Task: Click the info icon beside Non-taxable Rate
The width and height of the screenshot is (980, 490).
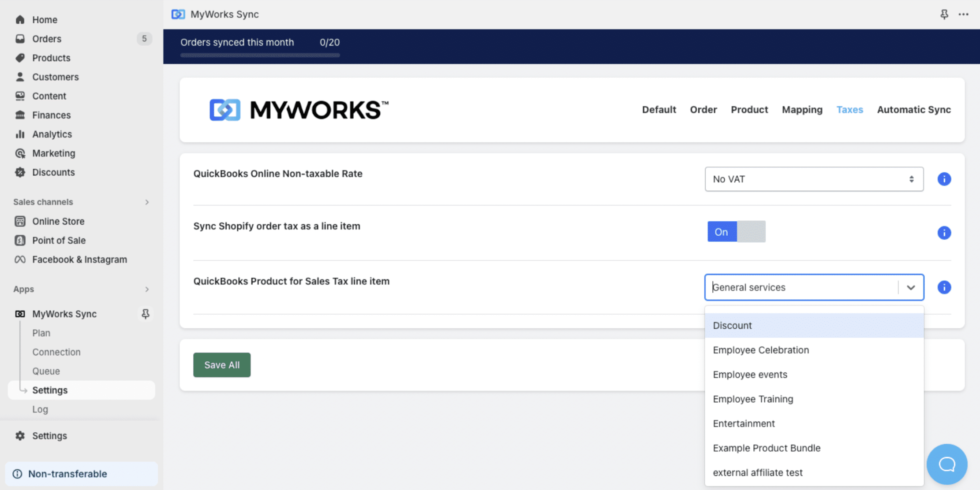Action: pyautogui.click(x=944, y=179)
